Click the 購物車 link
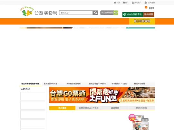Viewport: 174px width, 130px height. coord(151,8)
